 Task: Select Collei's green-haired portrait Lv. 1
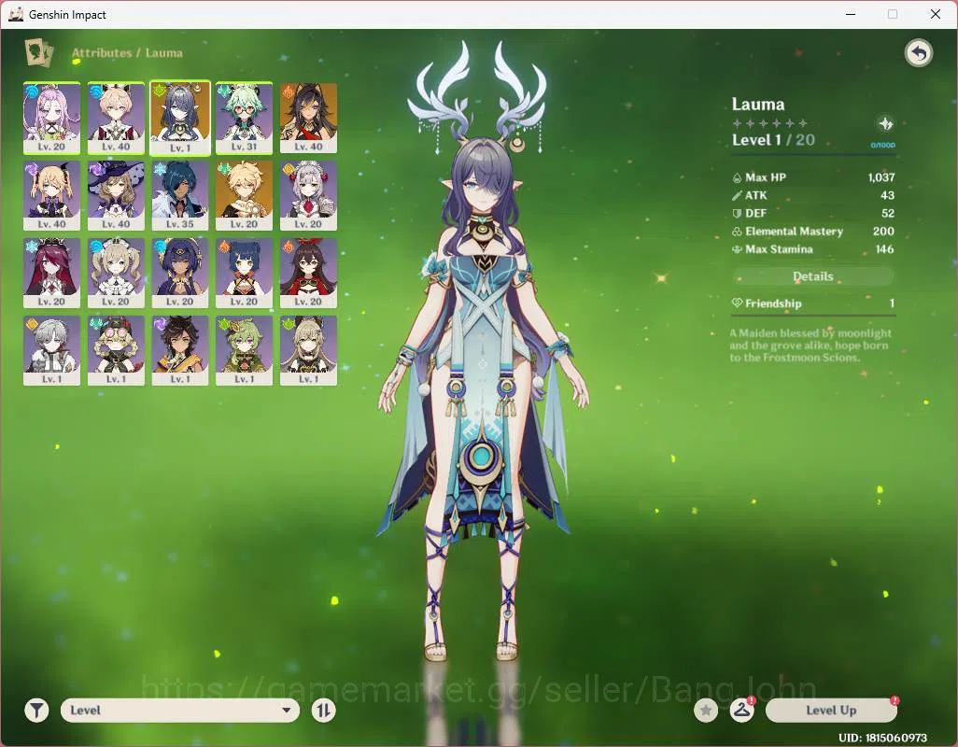[245, 350]
